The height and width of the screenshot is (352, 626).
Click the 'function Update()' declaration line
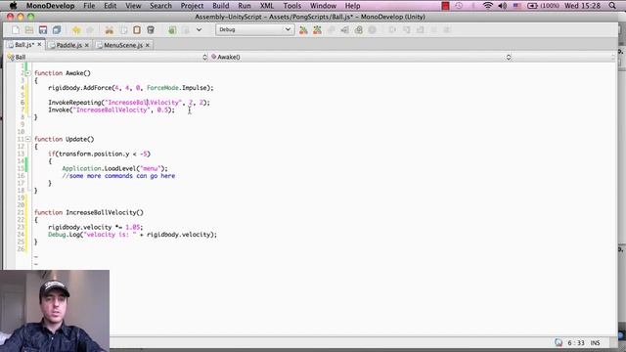pyautogui.click(x=64, y=139)
